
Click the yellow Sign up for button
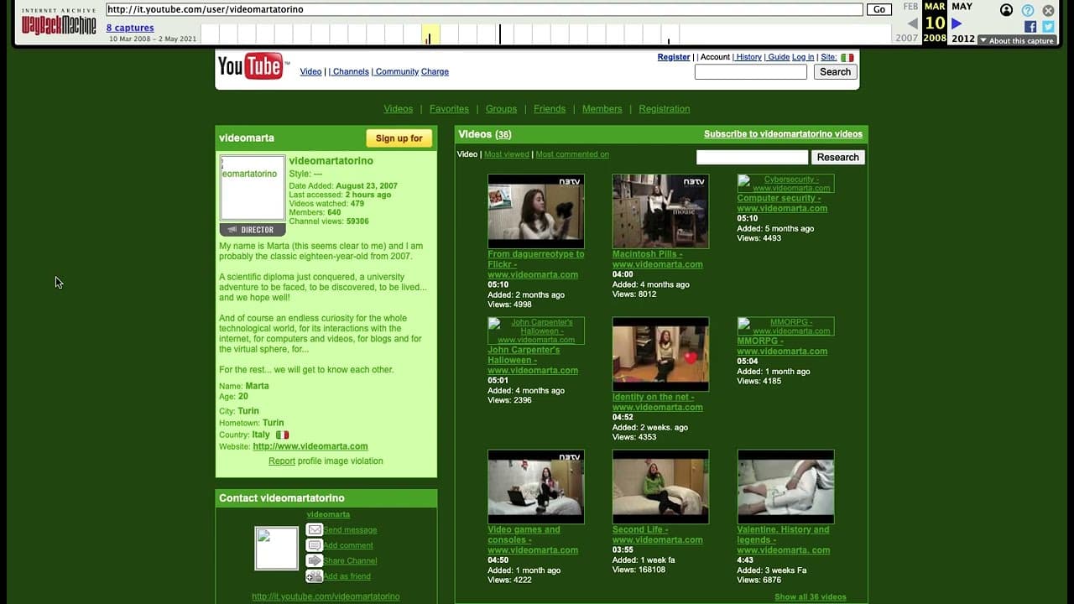tap(399, 138)
